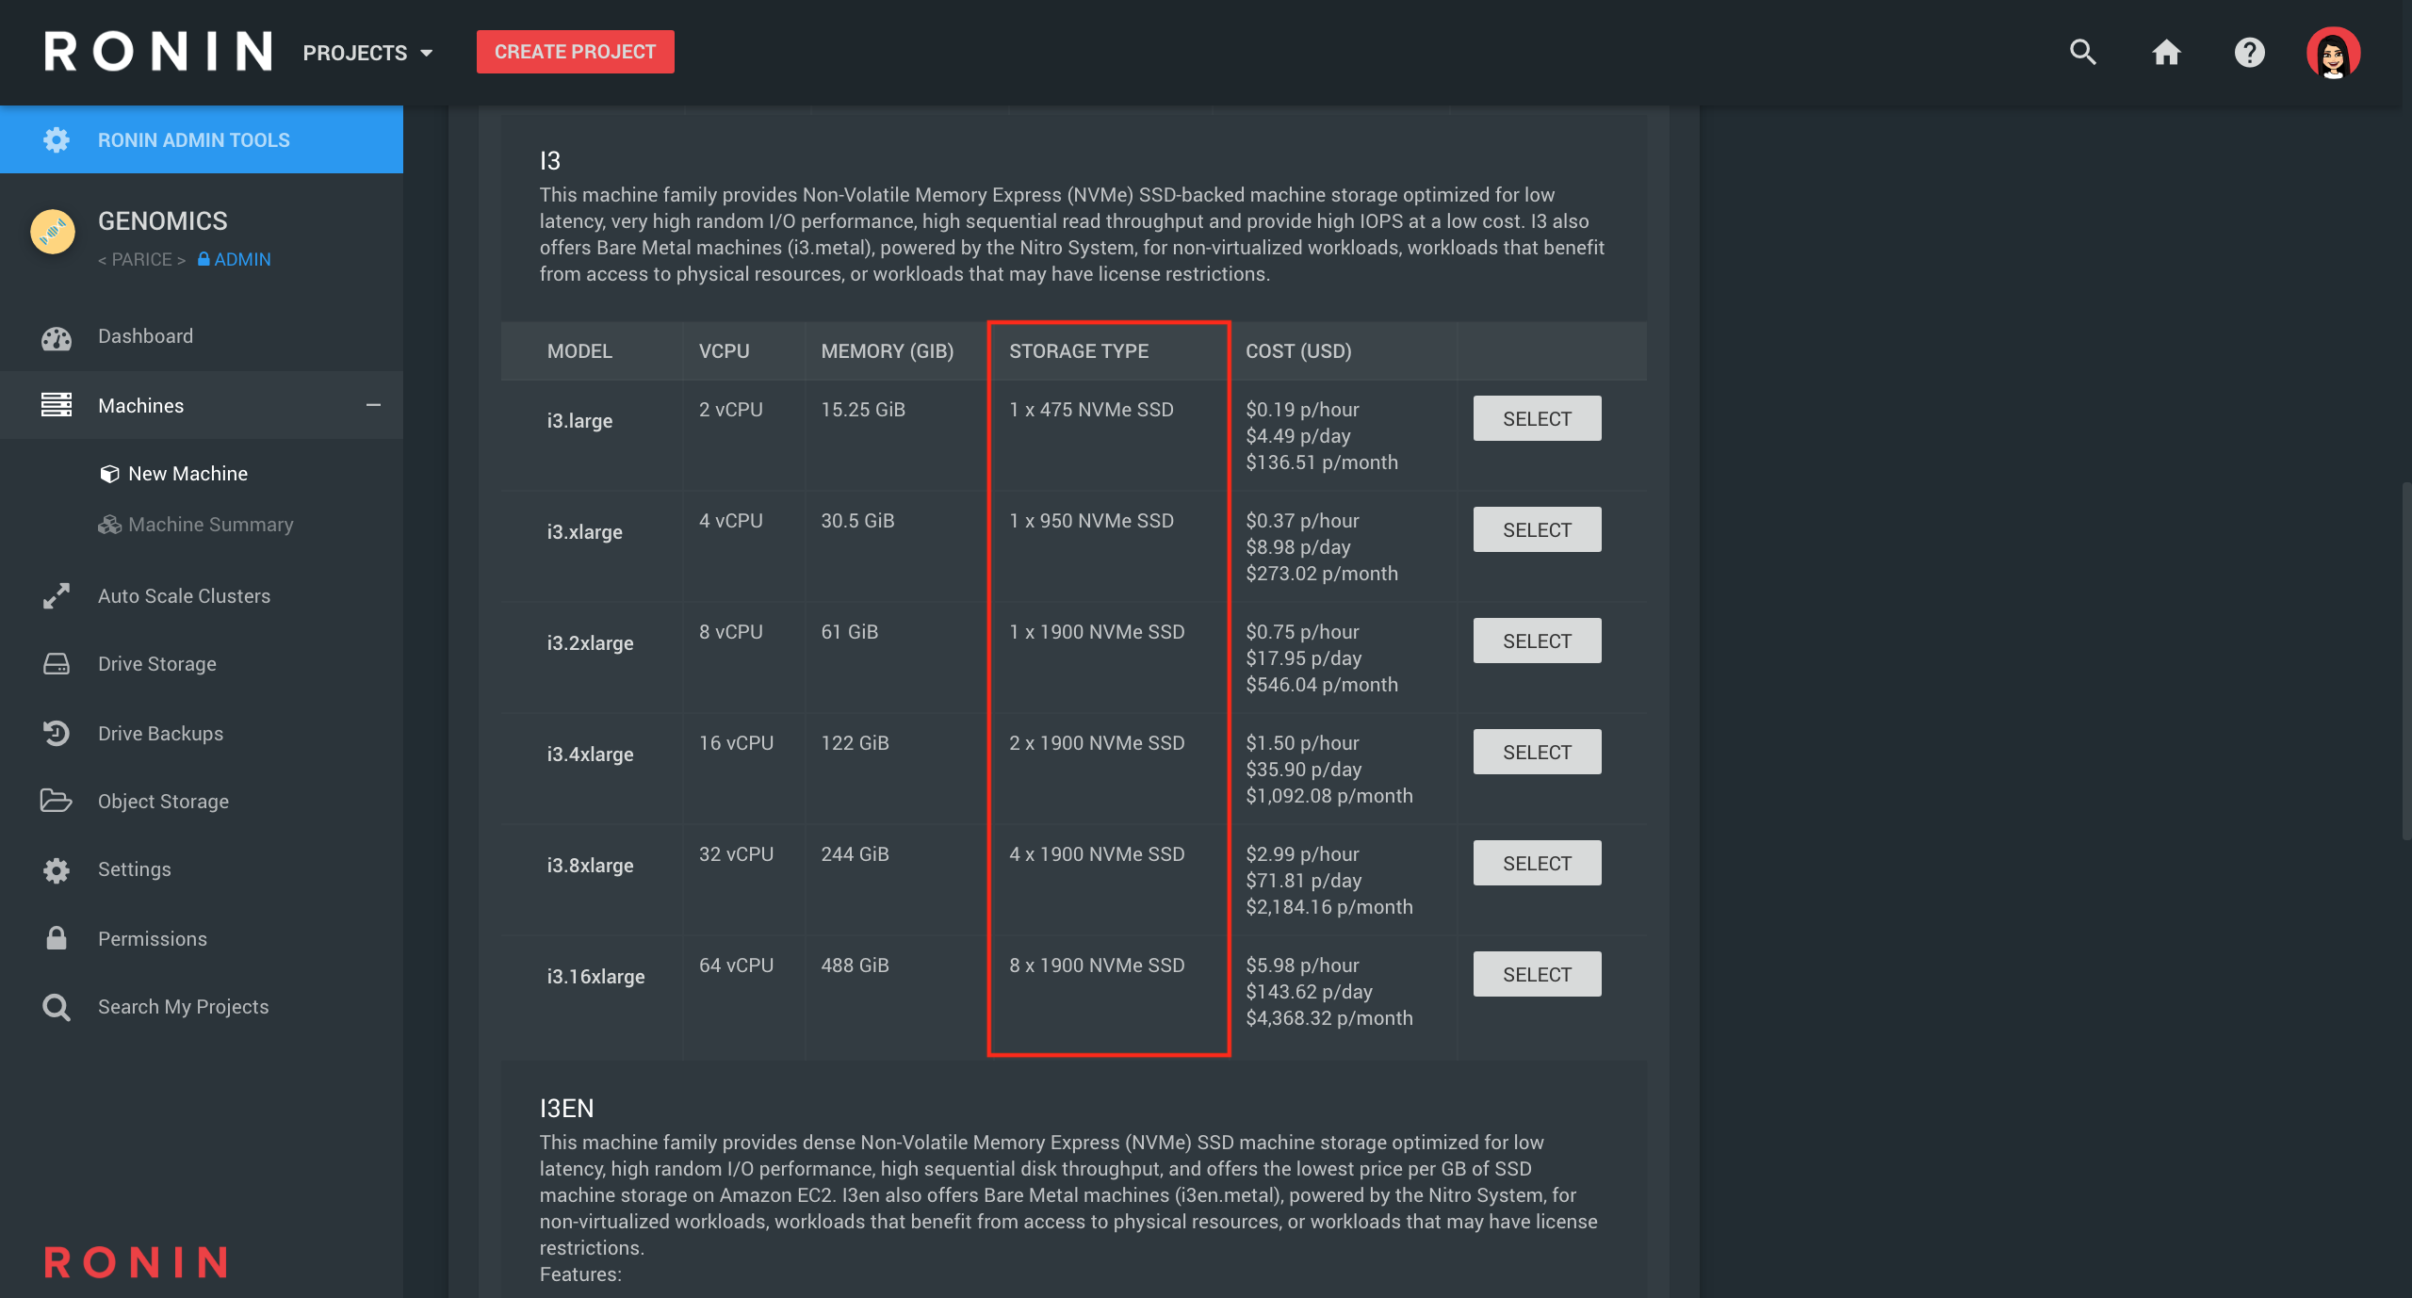Click the ADMIN role link
The height and width of the screenshot is (1298, 2412).
[x=241, y=259]
